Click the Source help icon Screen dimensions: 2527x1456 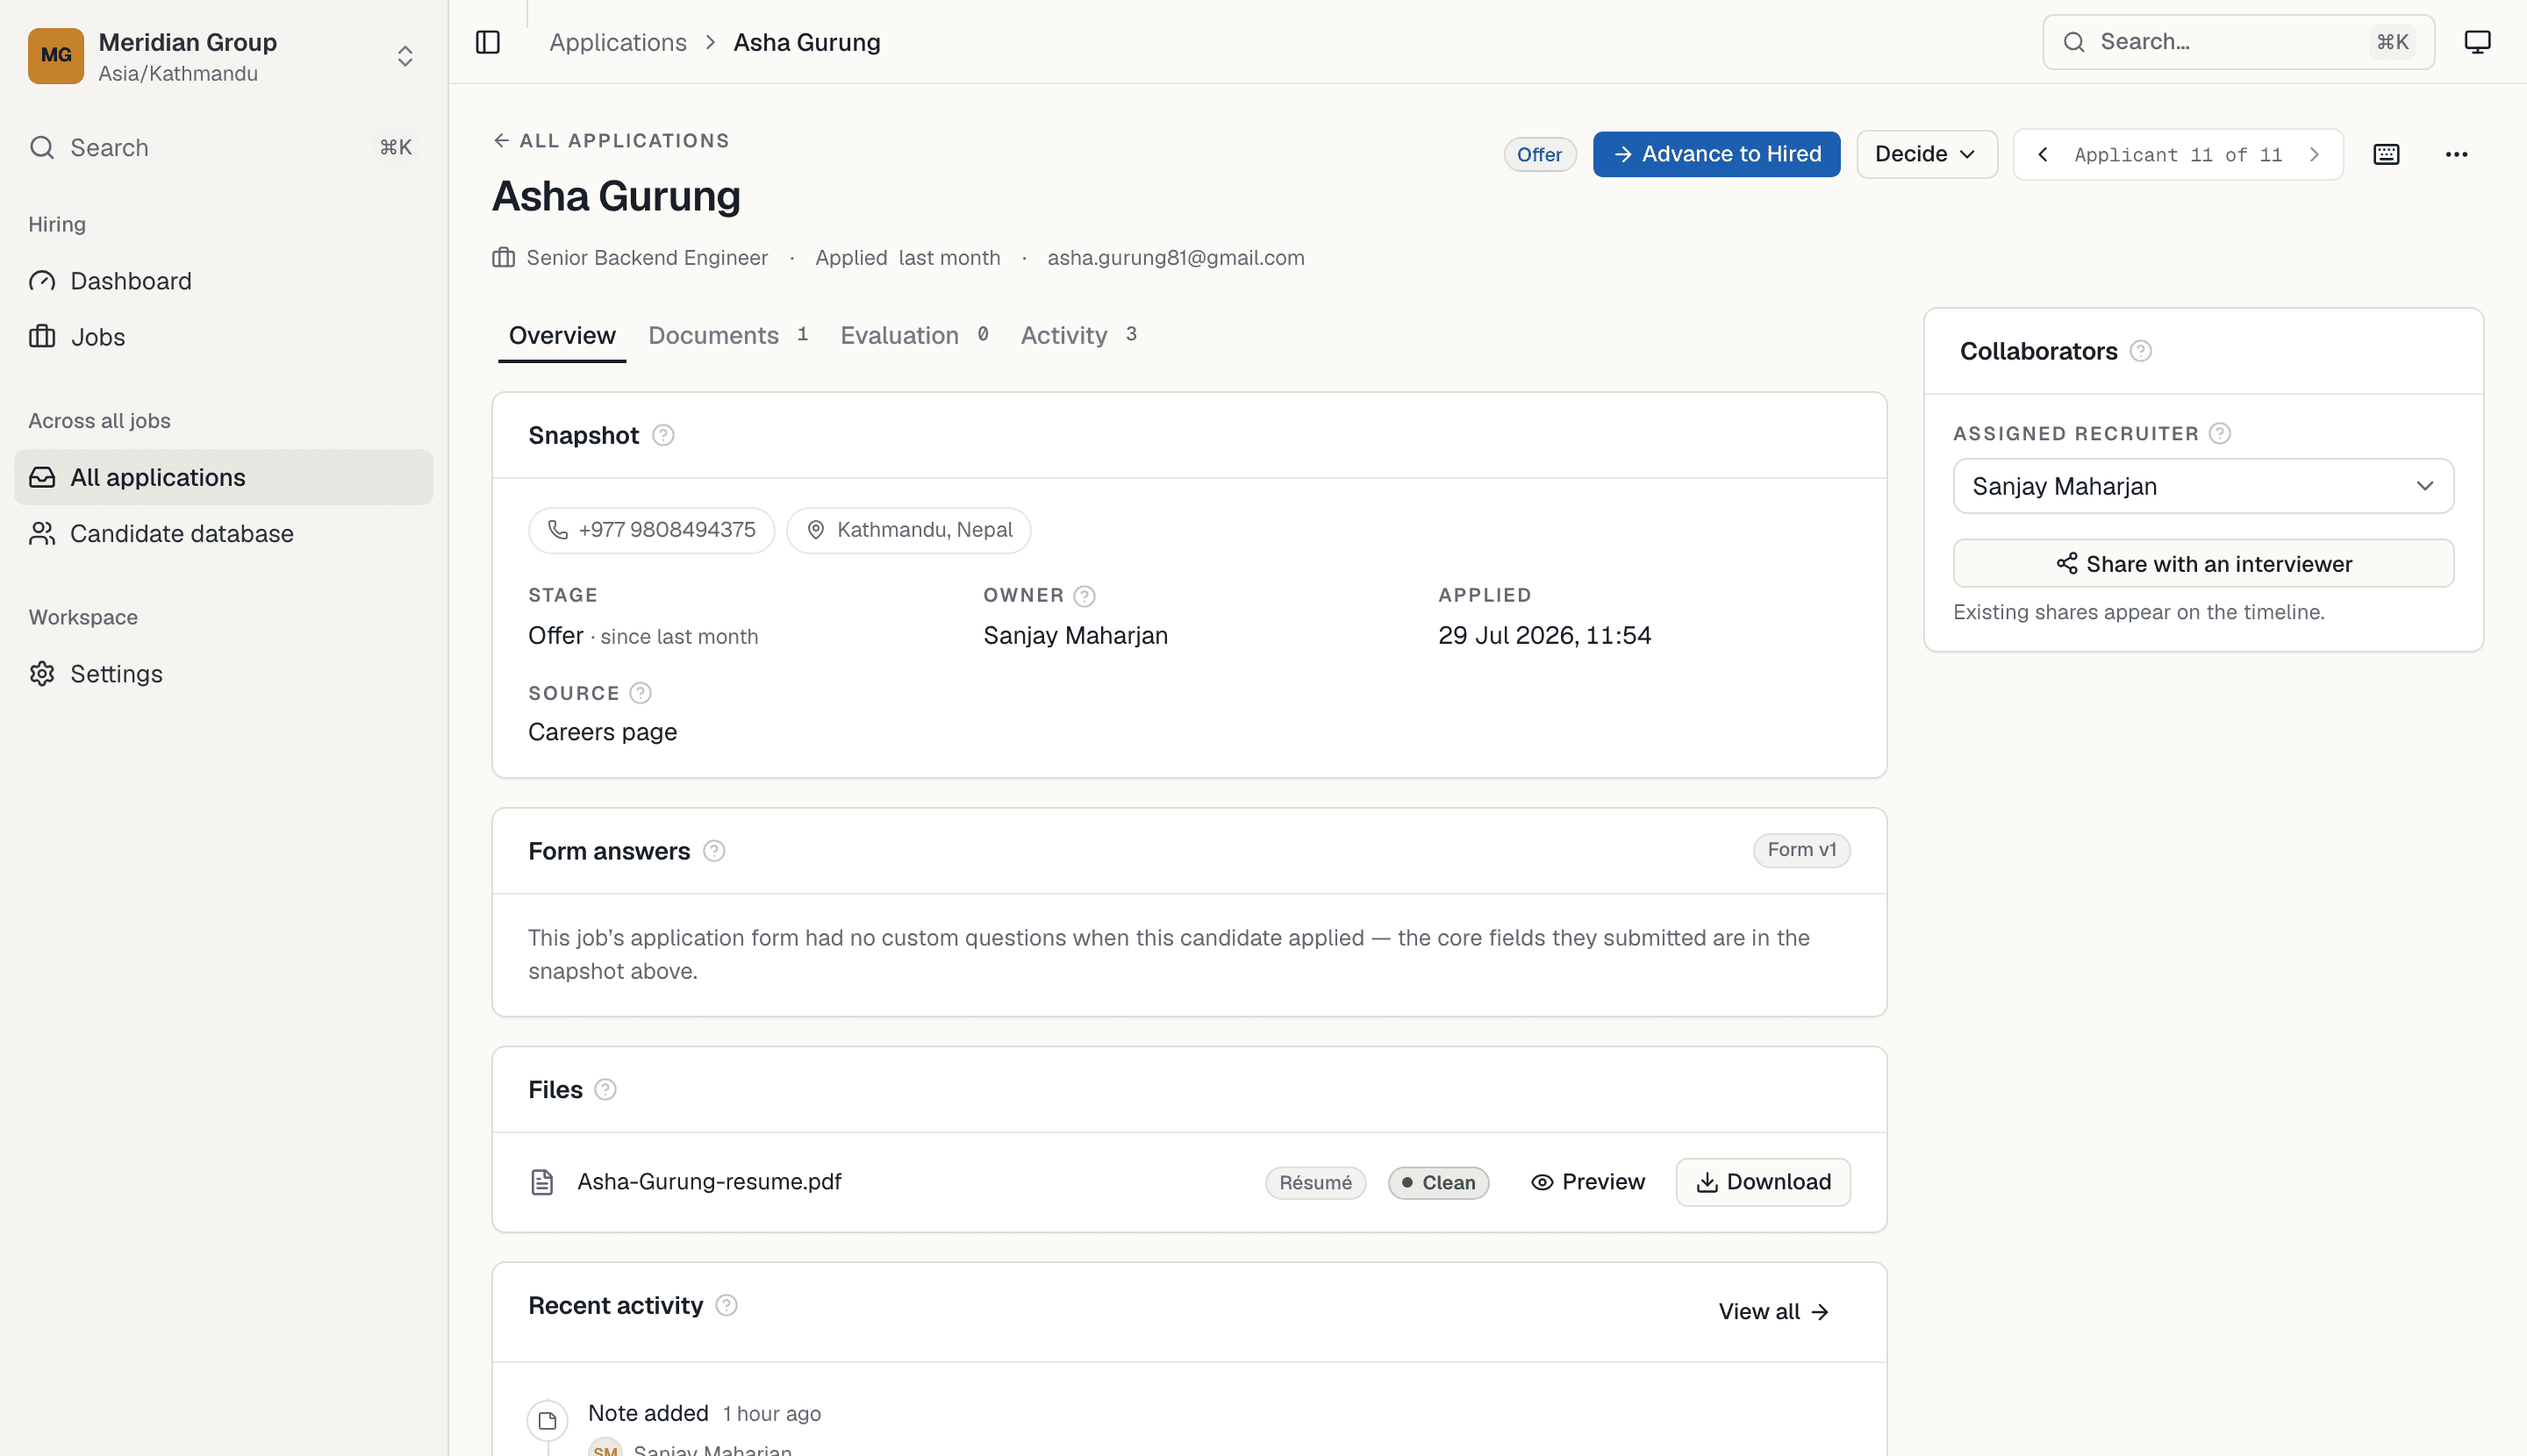[641, 693]
